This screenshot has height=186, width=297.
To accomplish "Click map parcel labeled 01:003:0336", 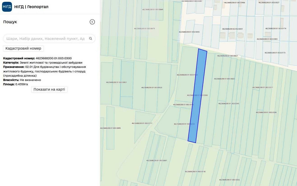I will coord(266,113).
